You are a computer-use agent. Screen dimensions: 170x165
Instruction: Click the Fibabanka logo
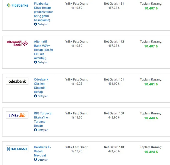(x=17, y=5)
